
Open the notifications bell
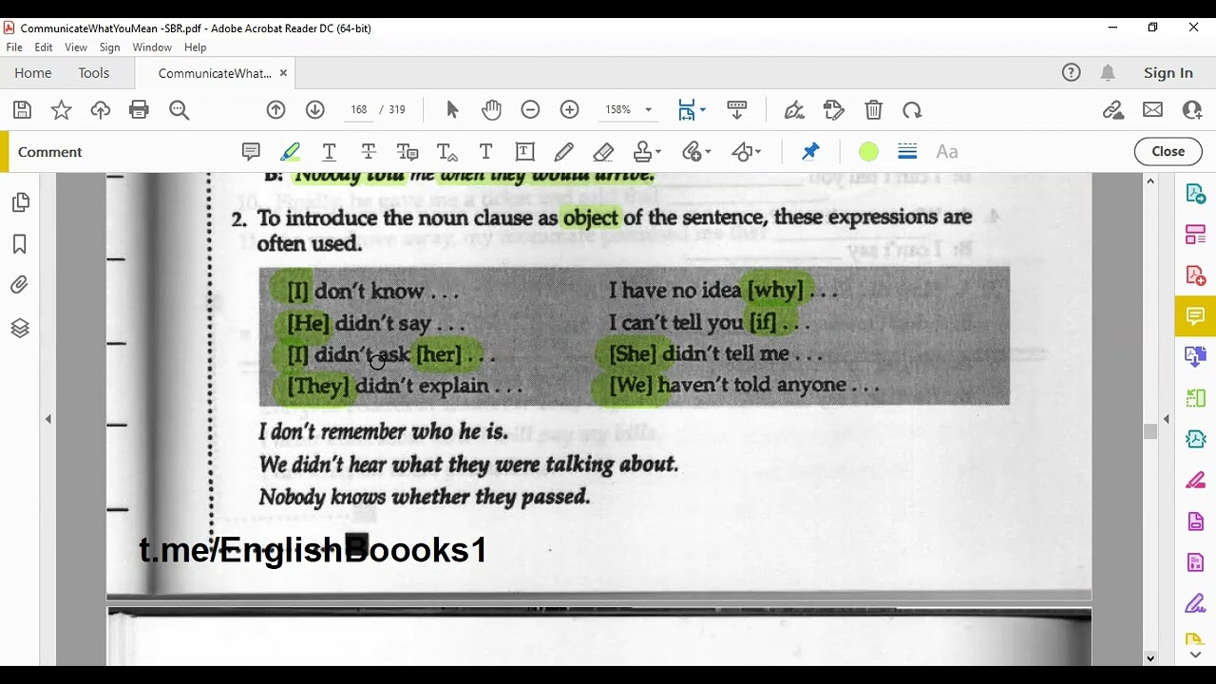click(1108, 73)
